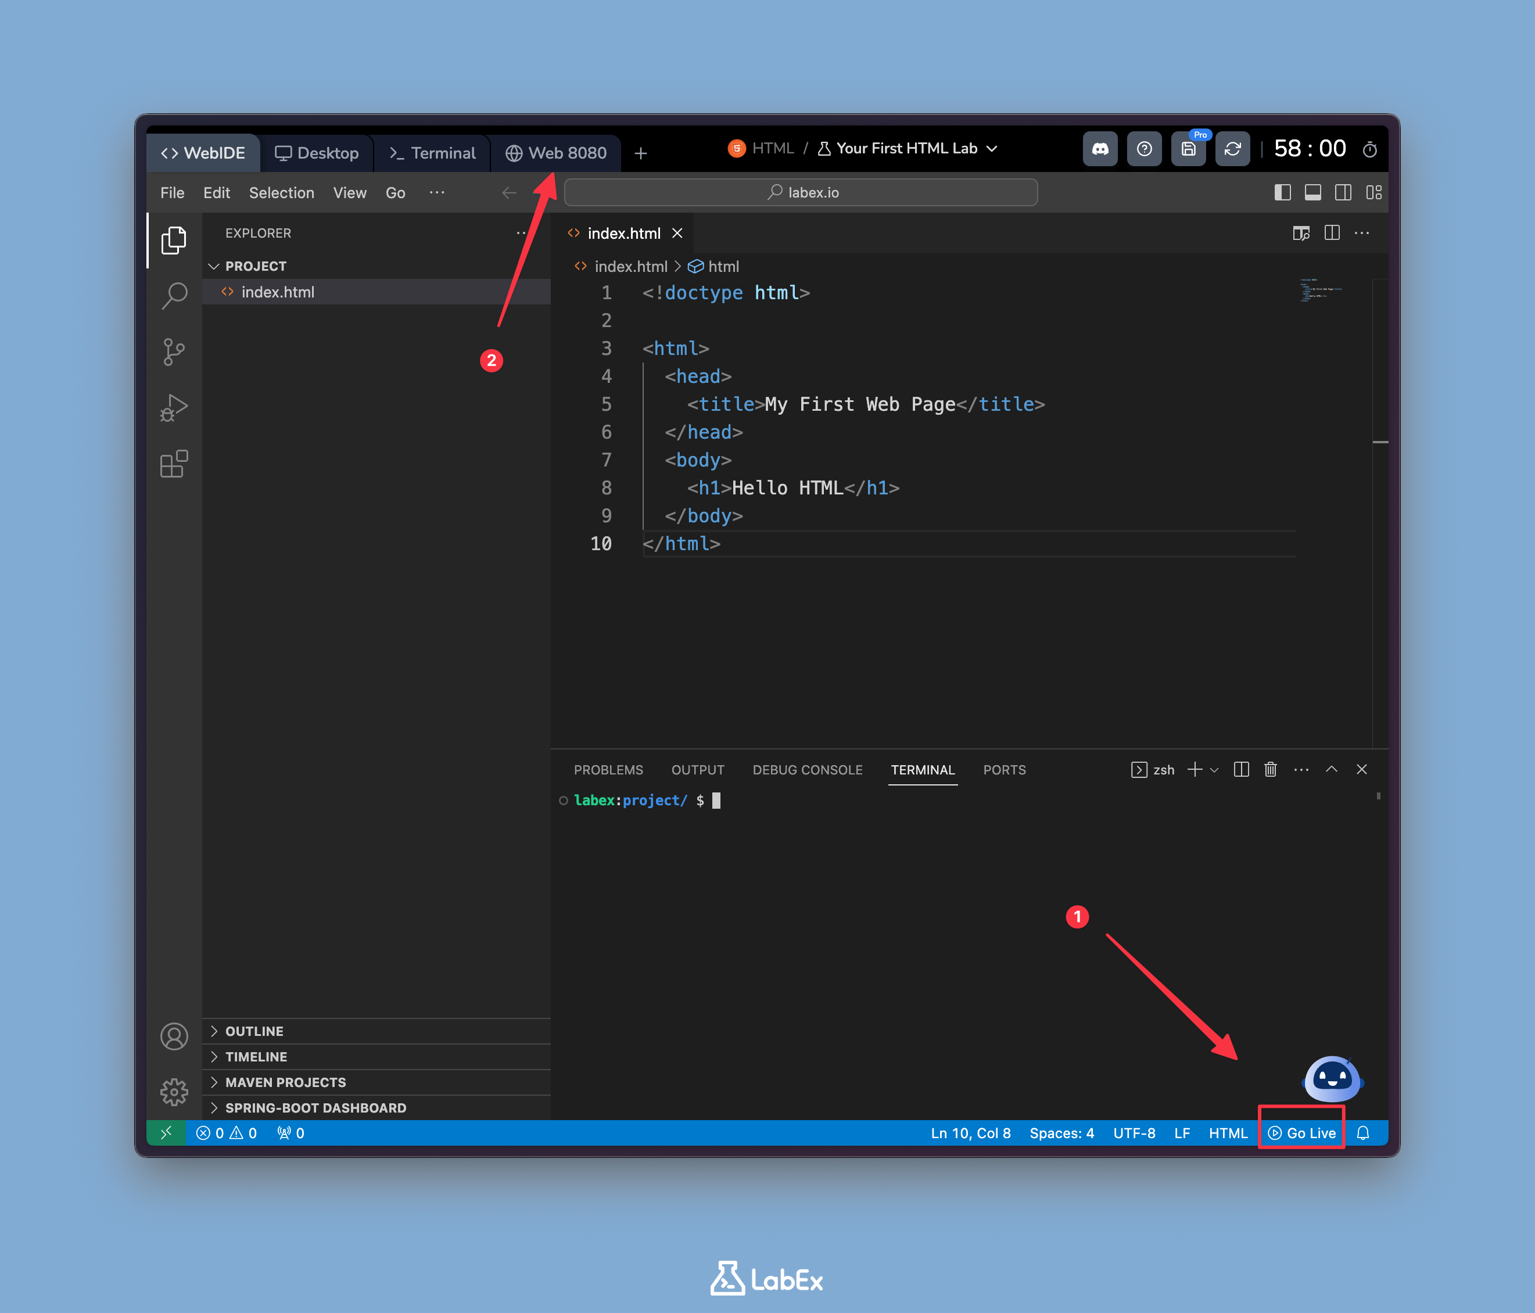Toggle the panel maximize chevron
Viewport: 1535px width, 1313px height.
[1332, 770]
